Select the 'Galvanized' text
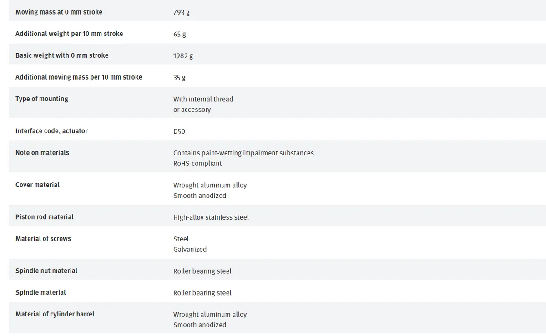 (190, 249)
